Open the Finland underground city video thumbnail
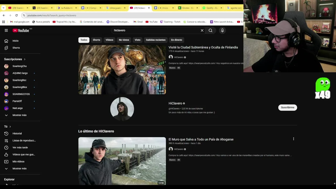Screen dimensions: 336x189 click(x=122, y=70)
